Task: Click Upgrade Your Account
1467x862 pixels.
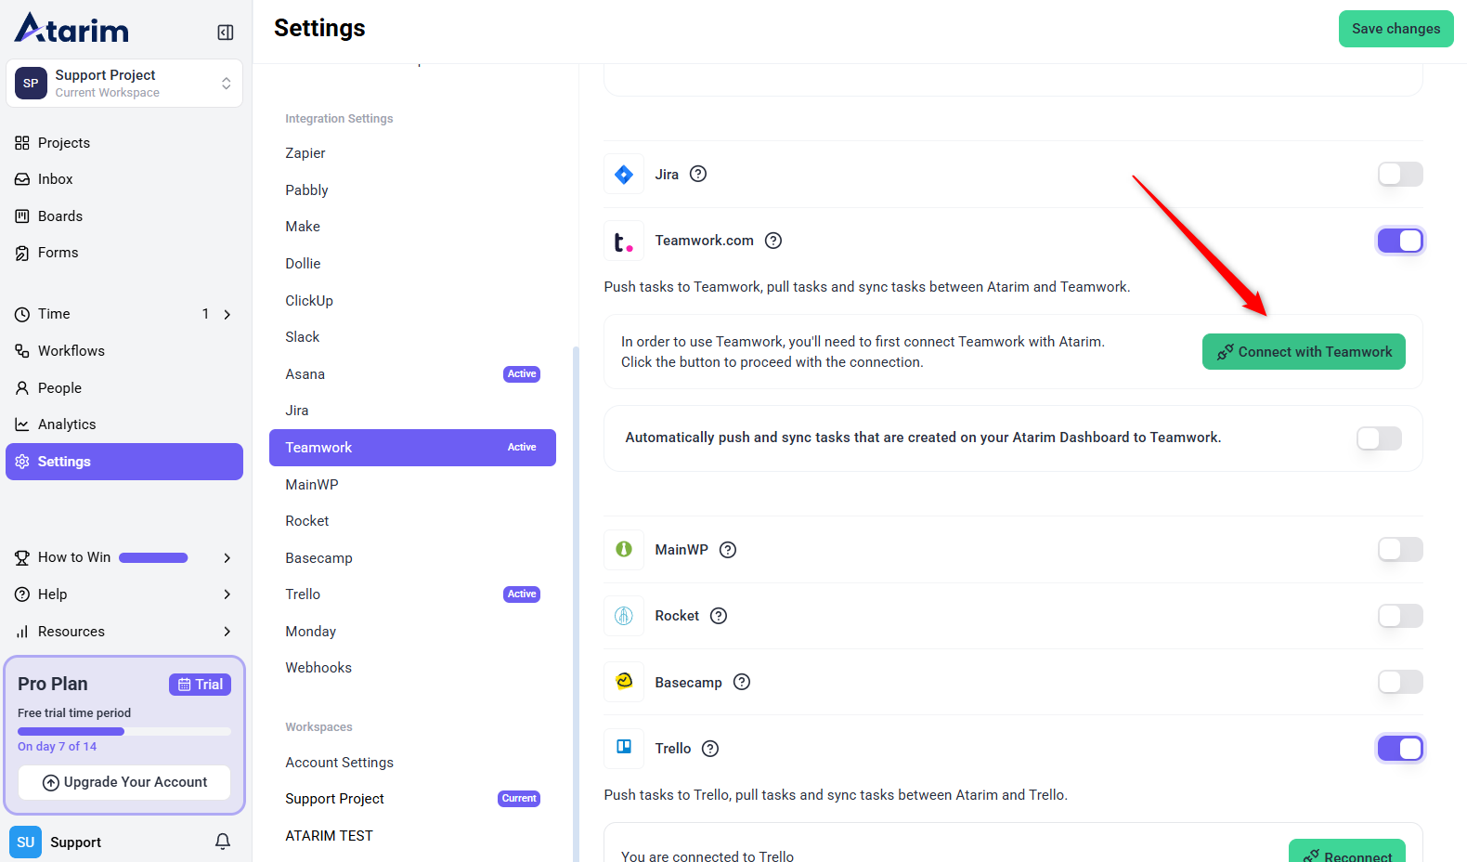Action: click(x=124, y=782)
